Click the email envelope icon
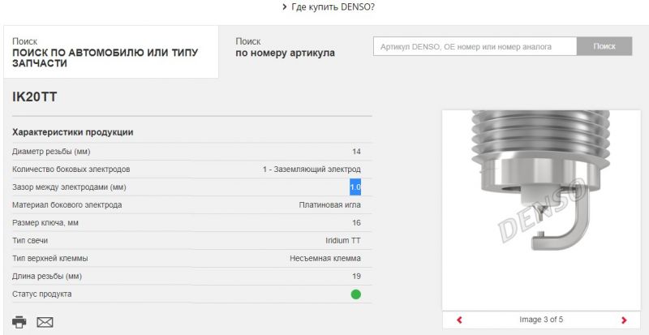 pos(45,322)
